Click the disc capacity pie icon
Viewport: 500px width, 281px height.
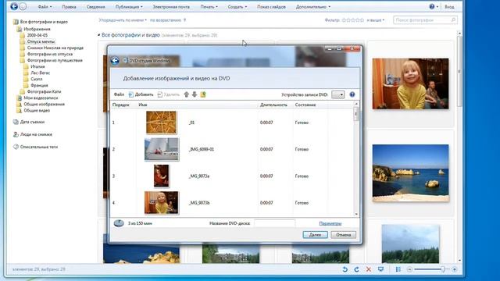click(119, 223)
